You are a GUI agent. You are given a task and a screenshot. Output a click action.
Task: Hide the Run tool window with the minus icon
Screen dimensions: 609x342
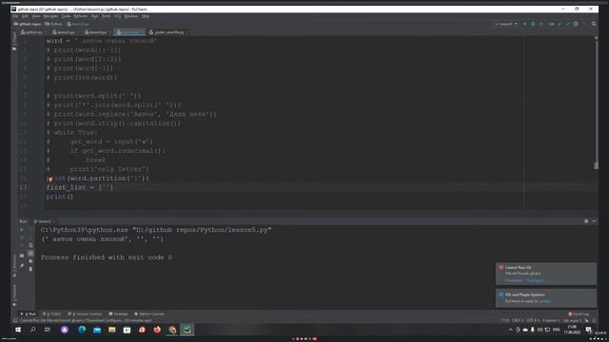[594, 221]
